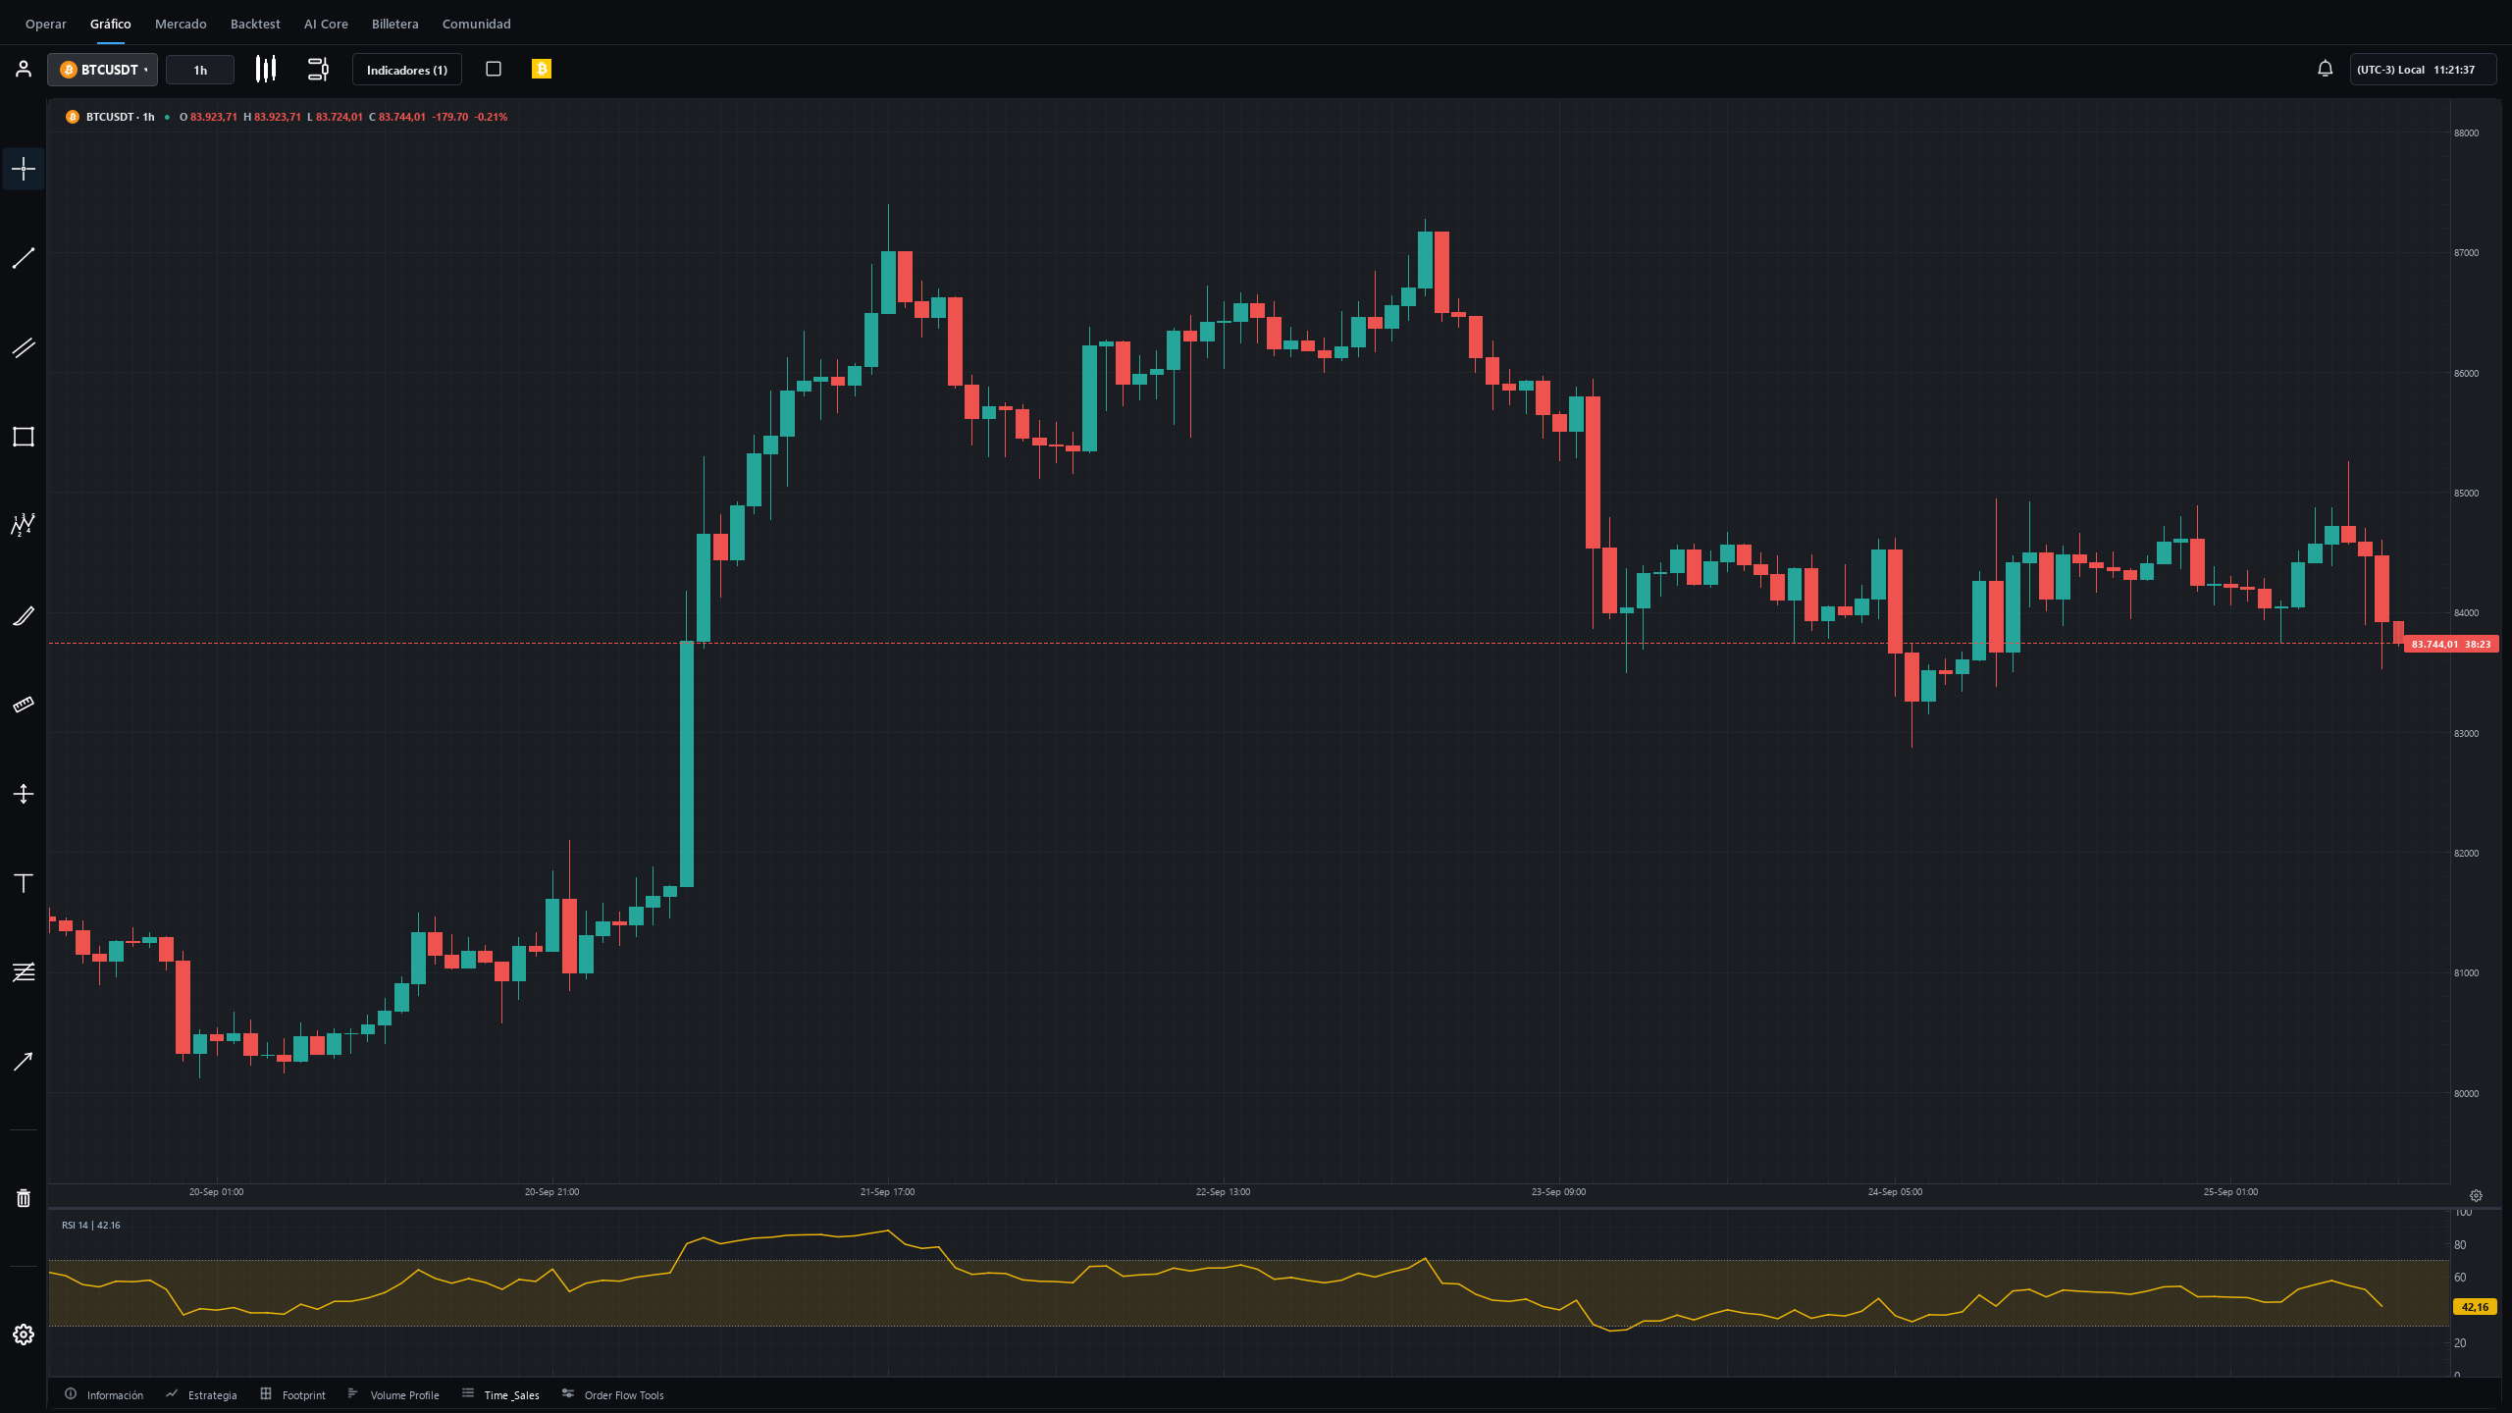Select the Fibonacci retracement tool
Screen dimensions: 2512x1413
click(x=24, y=971)
